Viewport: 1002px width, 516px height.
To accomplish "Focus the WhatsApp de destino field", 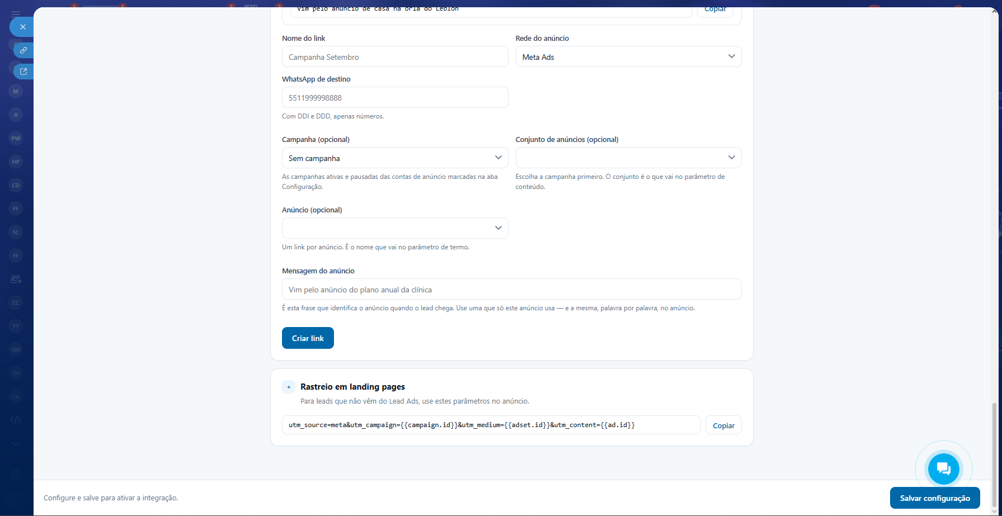I will click(x=395, y=97).
